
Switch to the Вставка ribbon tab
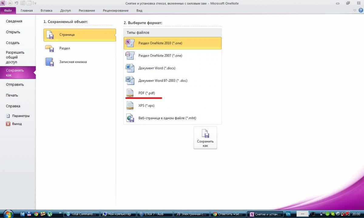[46, 11]
